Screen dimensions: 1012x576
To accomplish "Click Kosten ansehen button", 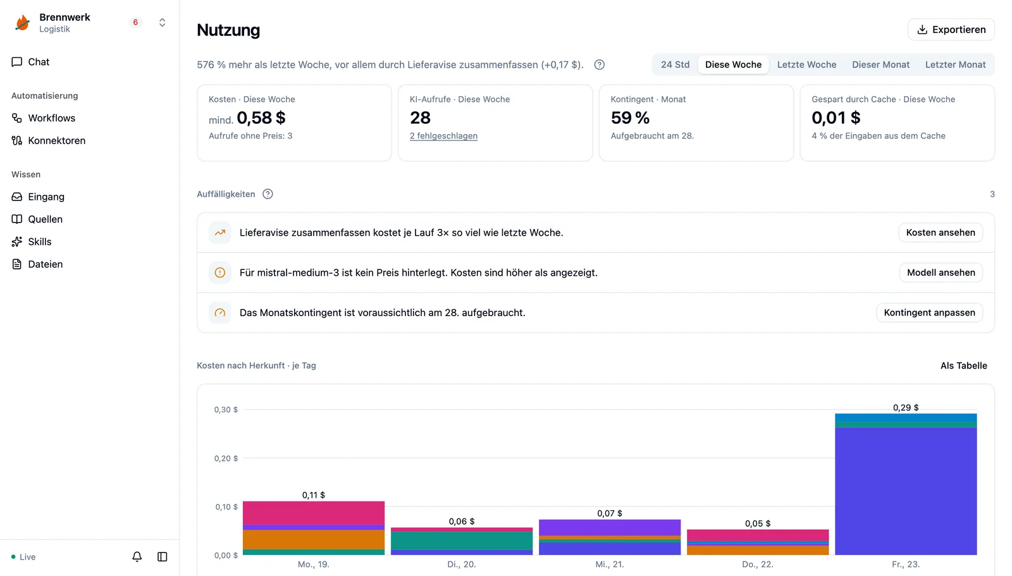I will (941, 233).
